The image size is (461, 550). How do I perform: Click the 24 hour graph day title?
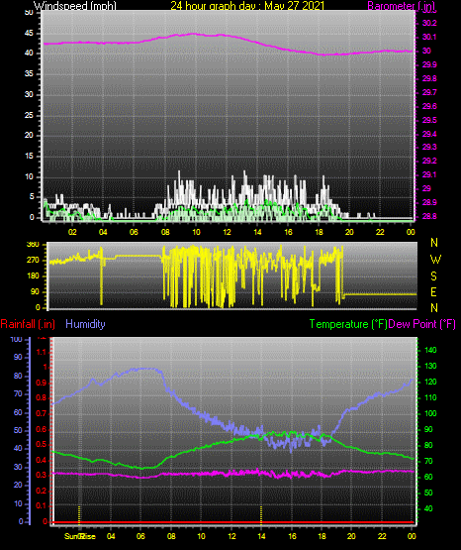tap(247, 6)
